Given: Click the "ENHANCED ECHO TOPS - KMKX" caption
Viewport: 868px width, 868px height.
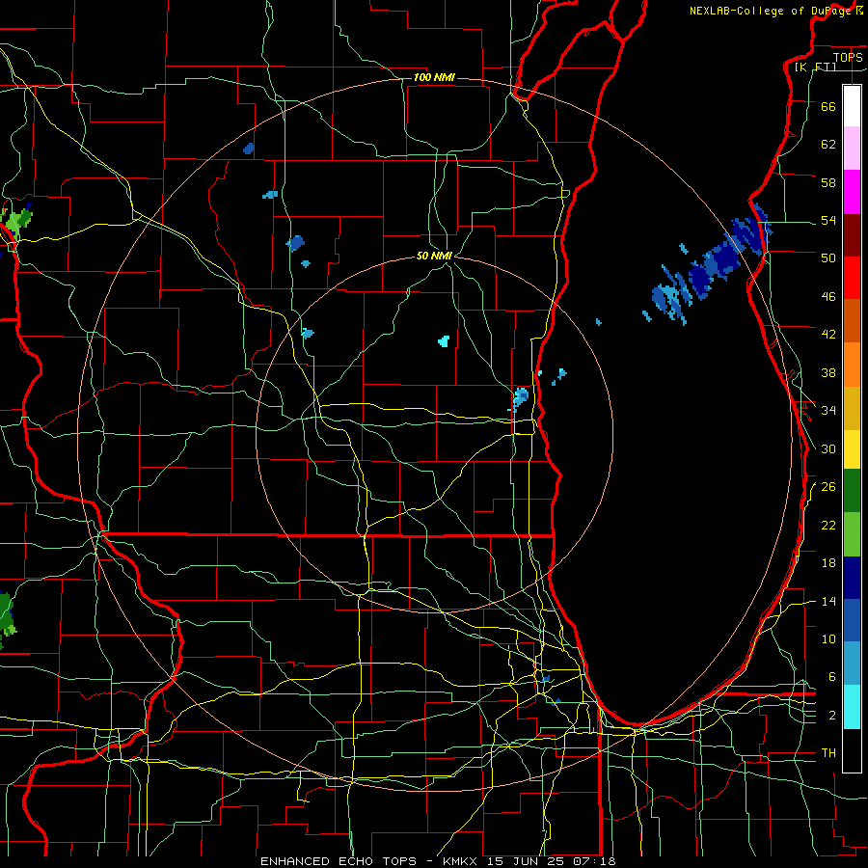Looking at the screenshot, I should pos(371,861).
